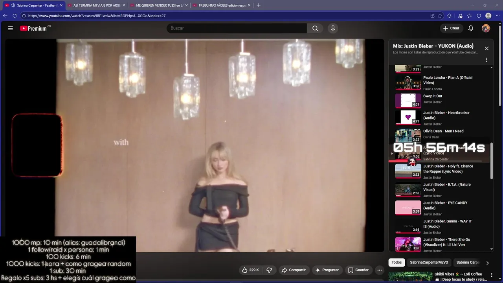Click the Heartbreaker purple heart thumbnail
The height and width of the screenshot is (283, 503).
[x=408, y=117]
